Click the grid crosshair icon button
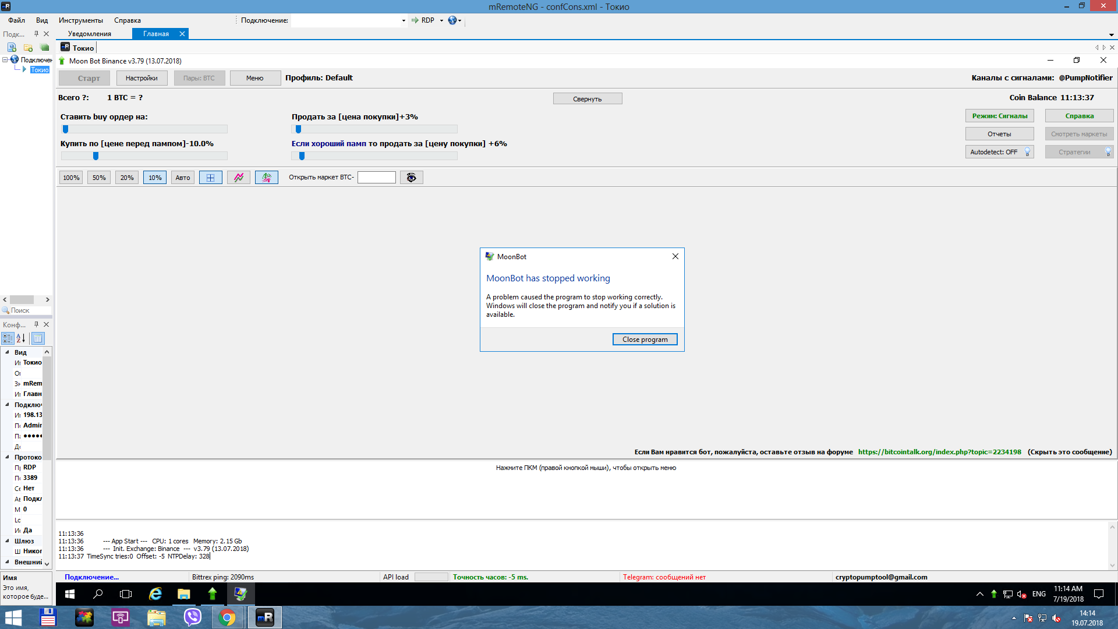Screen dimensions: 1118x629 [x=211, y=178]
